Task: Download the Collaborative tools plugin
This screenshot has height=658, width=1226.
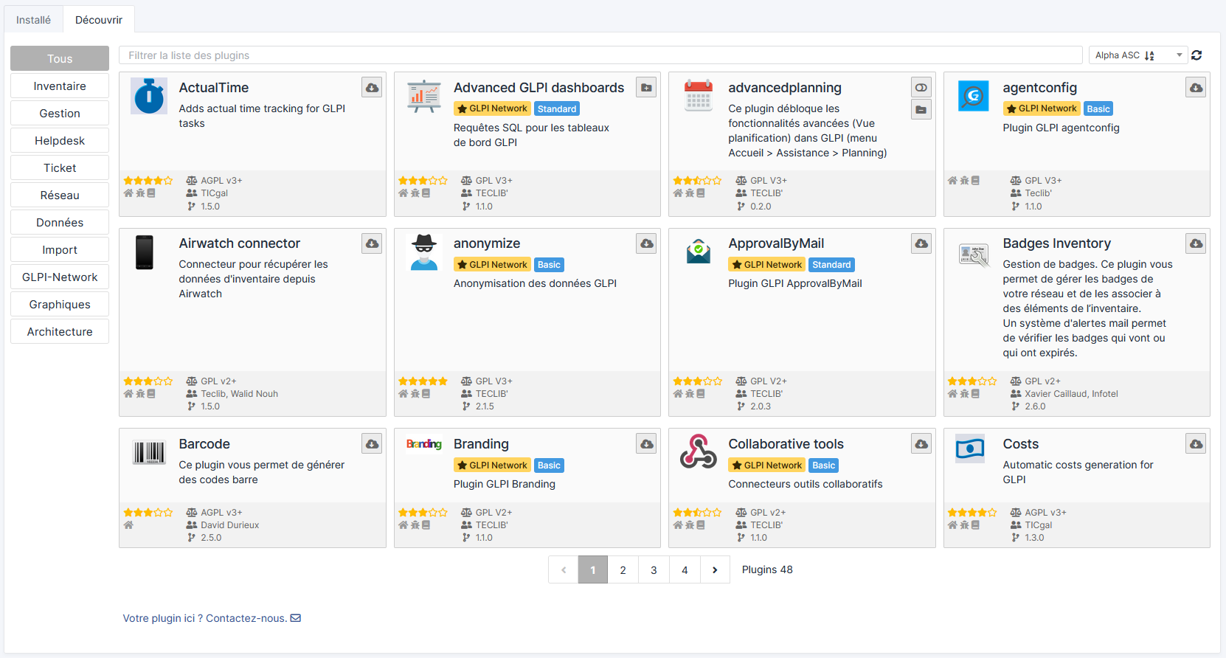Action: tap(921, 444)
